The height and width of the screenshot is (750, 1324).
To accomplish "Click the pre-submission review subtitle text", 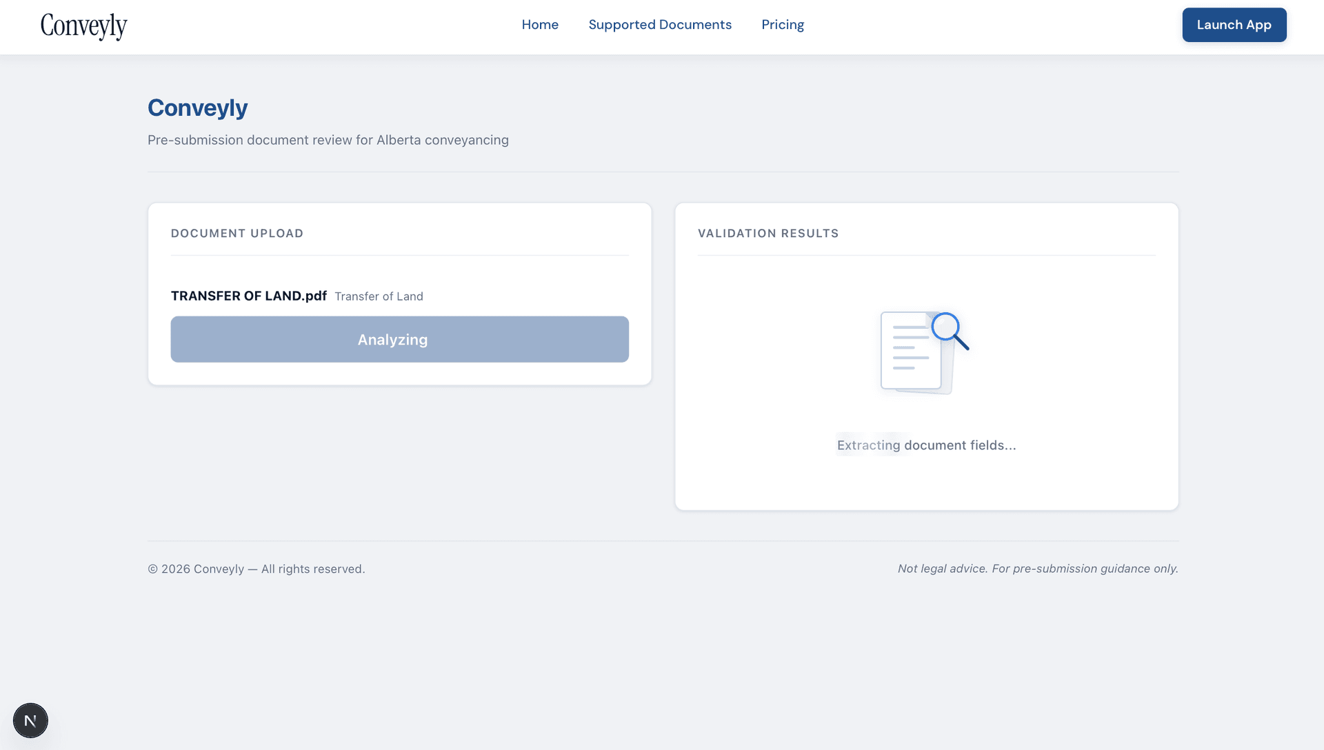I will 328,139.
